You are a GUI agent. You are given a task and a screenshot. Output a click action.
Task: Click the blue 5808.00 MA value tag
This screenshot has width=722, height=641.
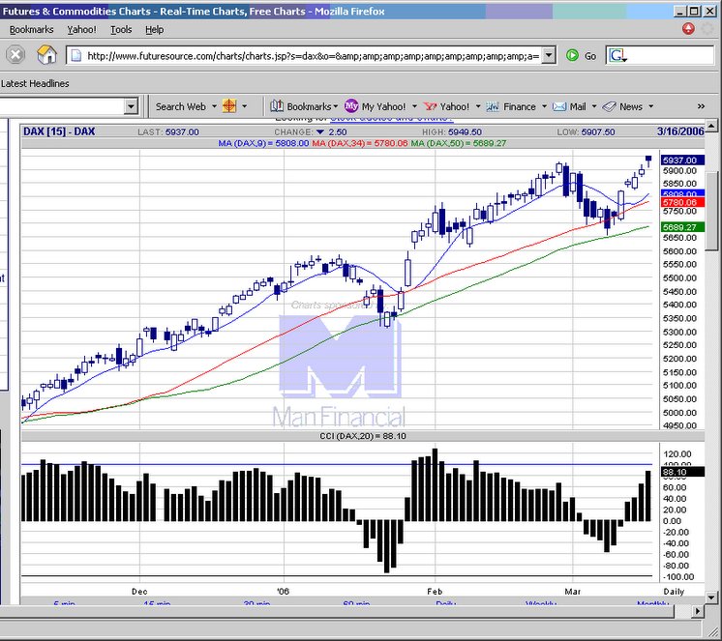682,193
